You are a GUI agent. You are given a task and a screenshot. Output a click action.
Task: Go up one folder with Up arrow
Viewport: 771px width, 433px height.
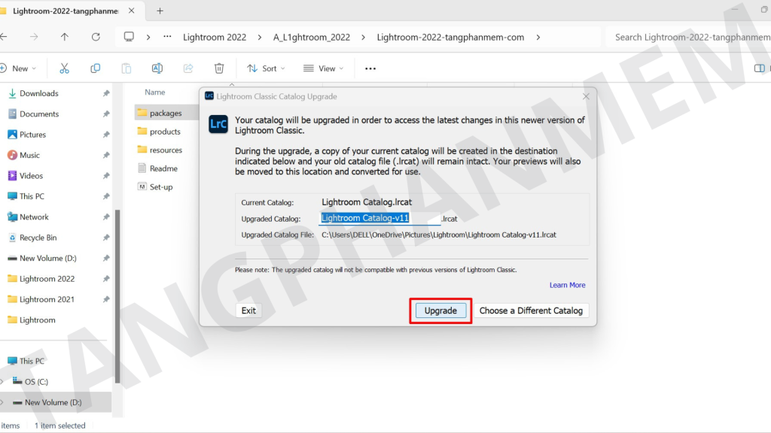click(65, 37)
